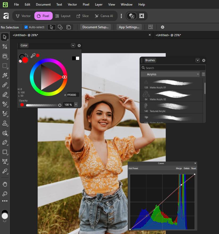
Task: Click Merge in Curves dialog
Action: pos(179,168)
